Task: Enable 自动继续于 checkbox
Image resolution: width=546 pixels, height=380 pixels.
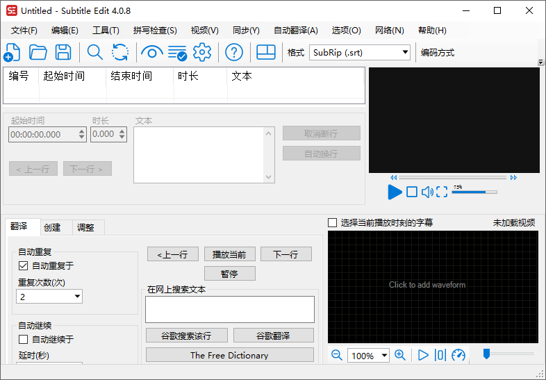Action: tap(24, 339)
